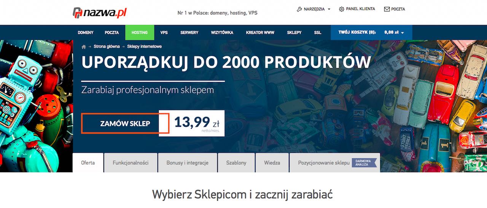The width and height of the screenshot is (487, 208).
Task: Click the wrench icon beside Narzędzia
Action: pyautogui.click(x=299, y=9)
